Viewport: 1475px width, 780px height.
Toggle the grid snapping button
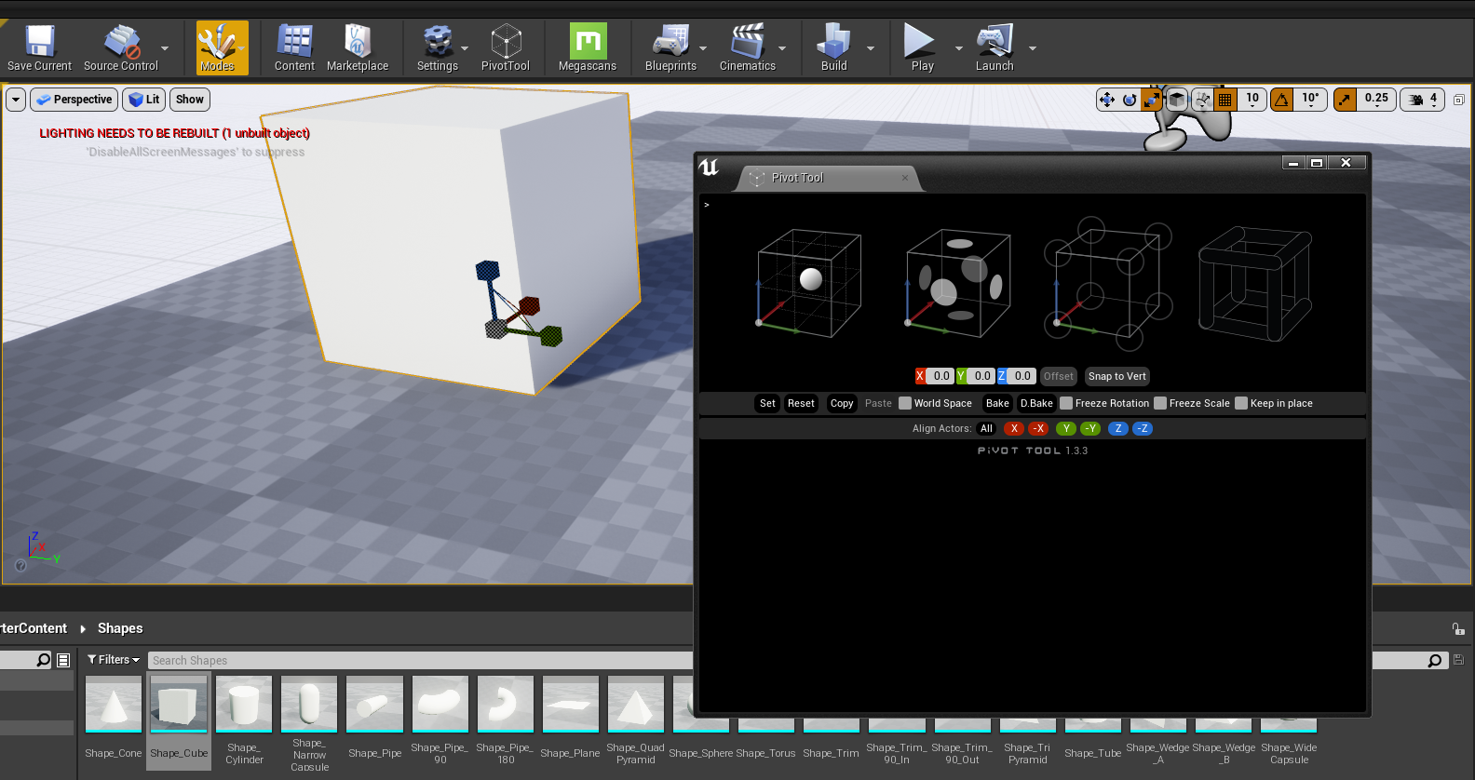coord(1225,100)
